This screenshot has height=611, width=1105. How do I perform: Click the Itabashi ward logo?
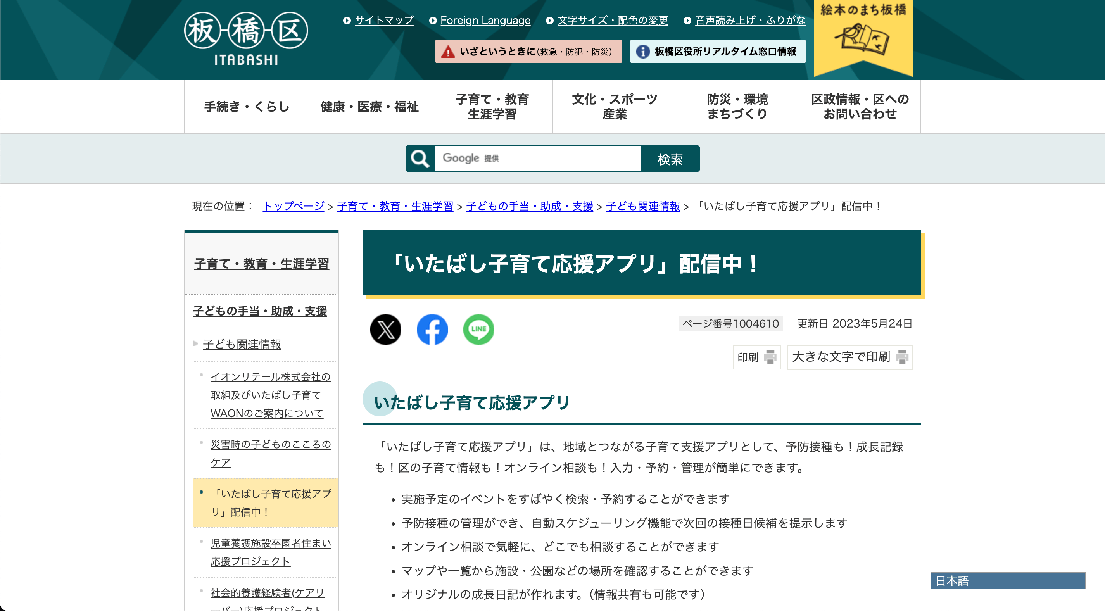(246, 38)
